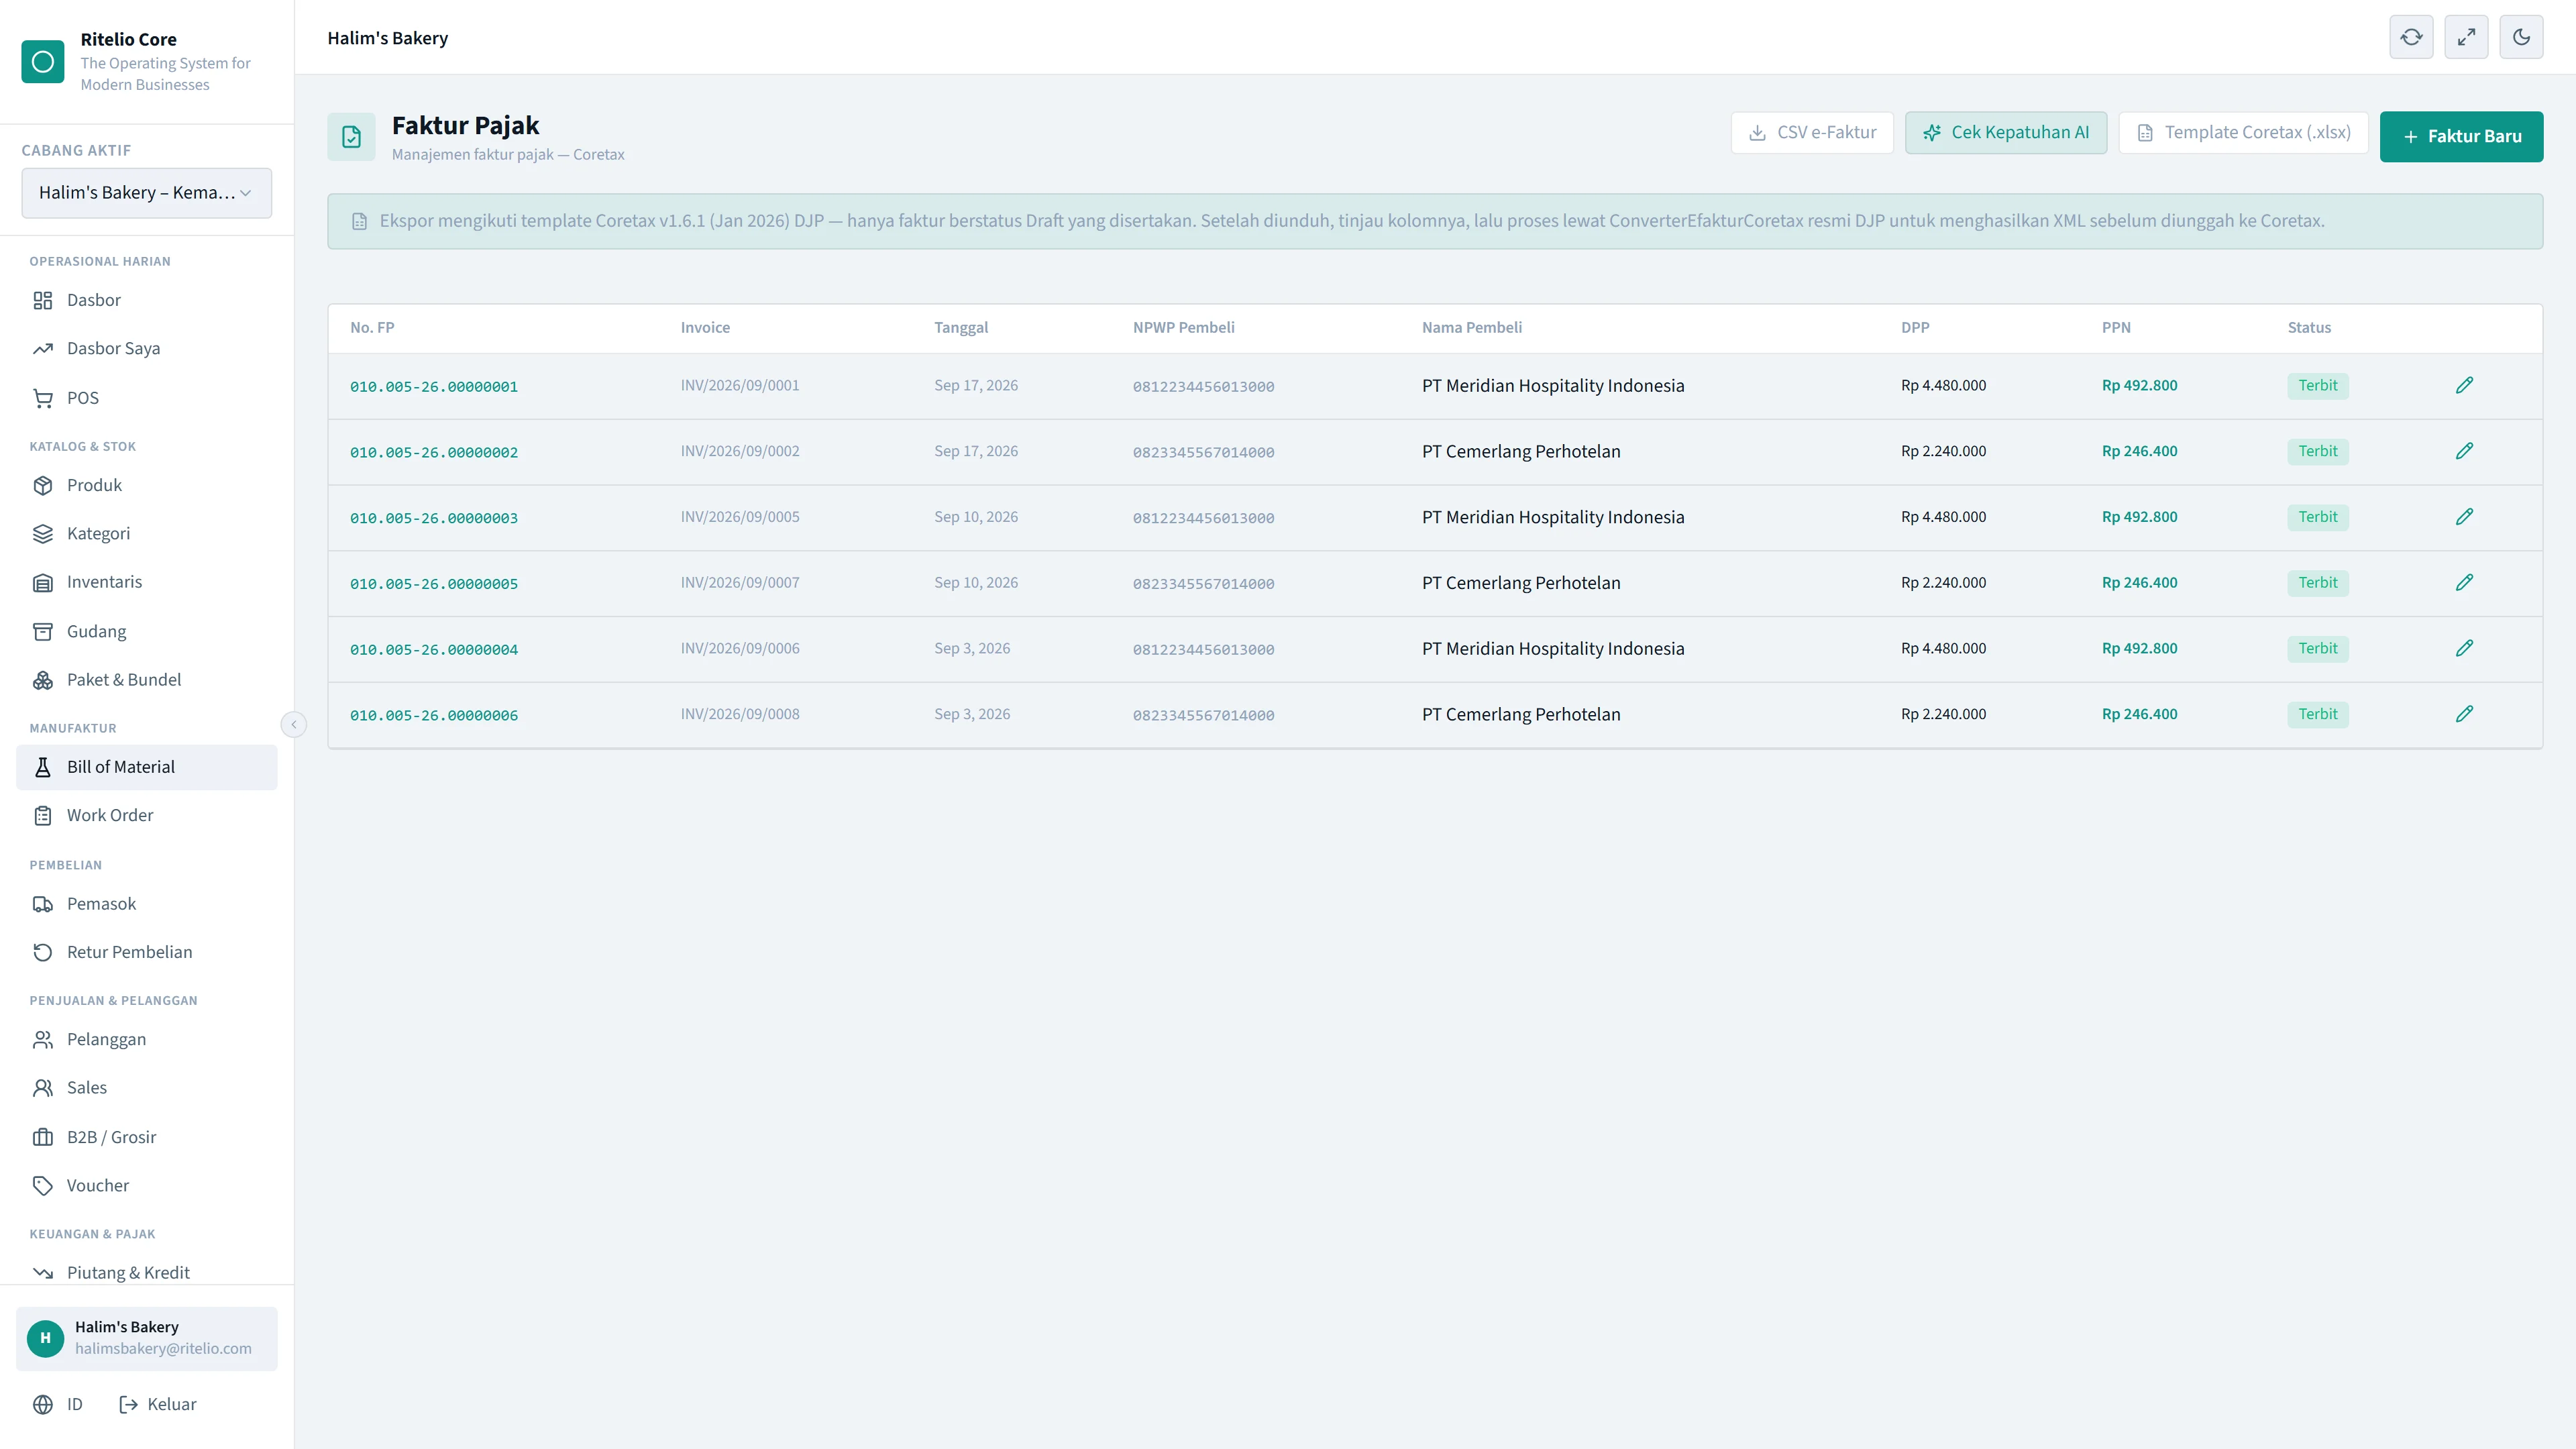
Task: Select Kategori in sidebar
Action: pos(146,534)
